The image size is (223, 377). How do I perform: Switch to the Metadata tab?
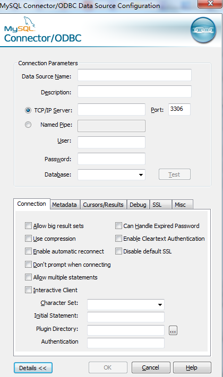[65, 205]
